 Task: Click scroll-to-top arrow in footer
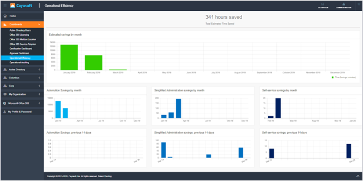tap(358, 176)
